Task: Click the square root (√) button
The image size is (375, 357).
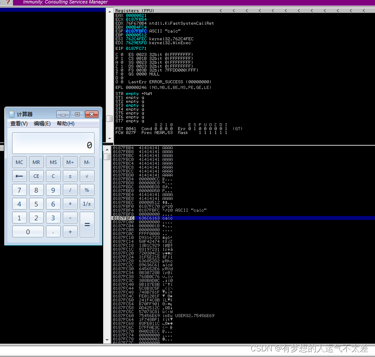Action: [x=87, y=176]
